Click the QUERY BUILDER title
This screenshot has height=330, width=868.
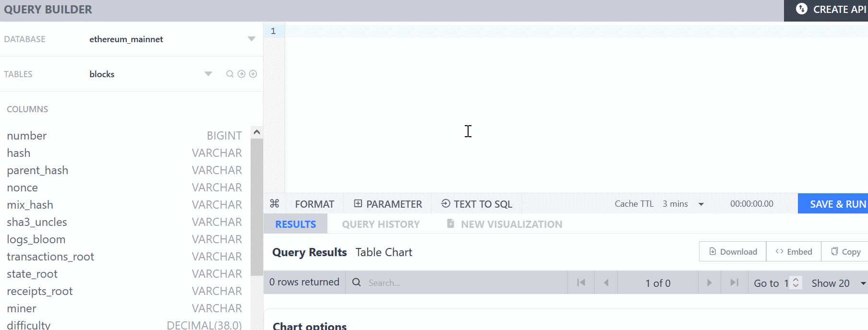click(48, 10)
